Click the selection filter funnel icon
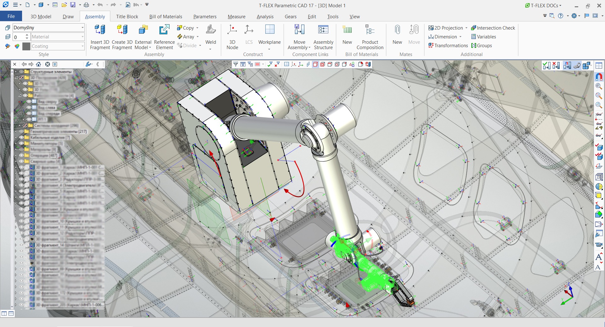The height and width of the screenshot is (327, 605). [x=235, y=64]
